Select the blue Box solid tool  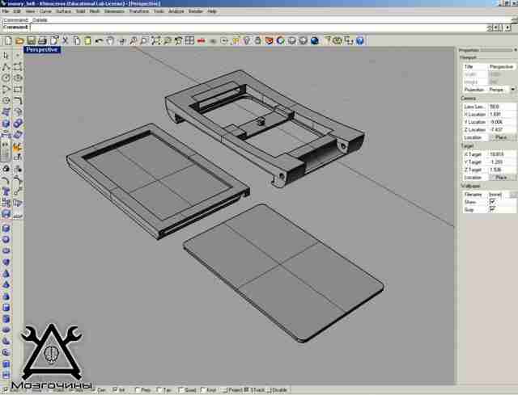(x=6, y=228)
